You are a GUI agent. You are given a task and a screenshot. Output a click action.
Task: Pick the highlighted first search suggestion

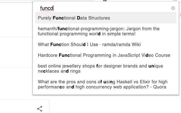click(74, 18)
